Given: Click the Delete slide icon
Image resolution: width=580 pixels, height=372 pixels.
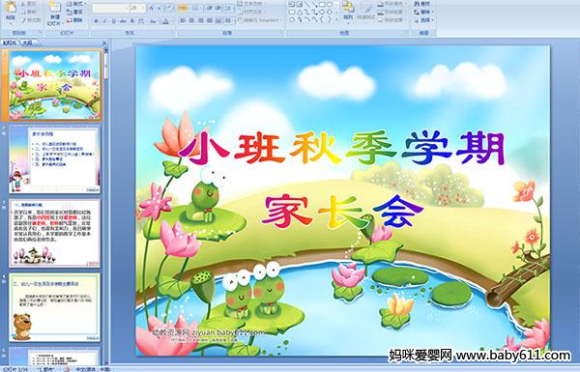Looking at the screenshot, I should click(x=75, y=20).
